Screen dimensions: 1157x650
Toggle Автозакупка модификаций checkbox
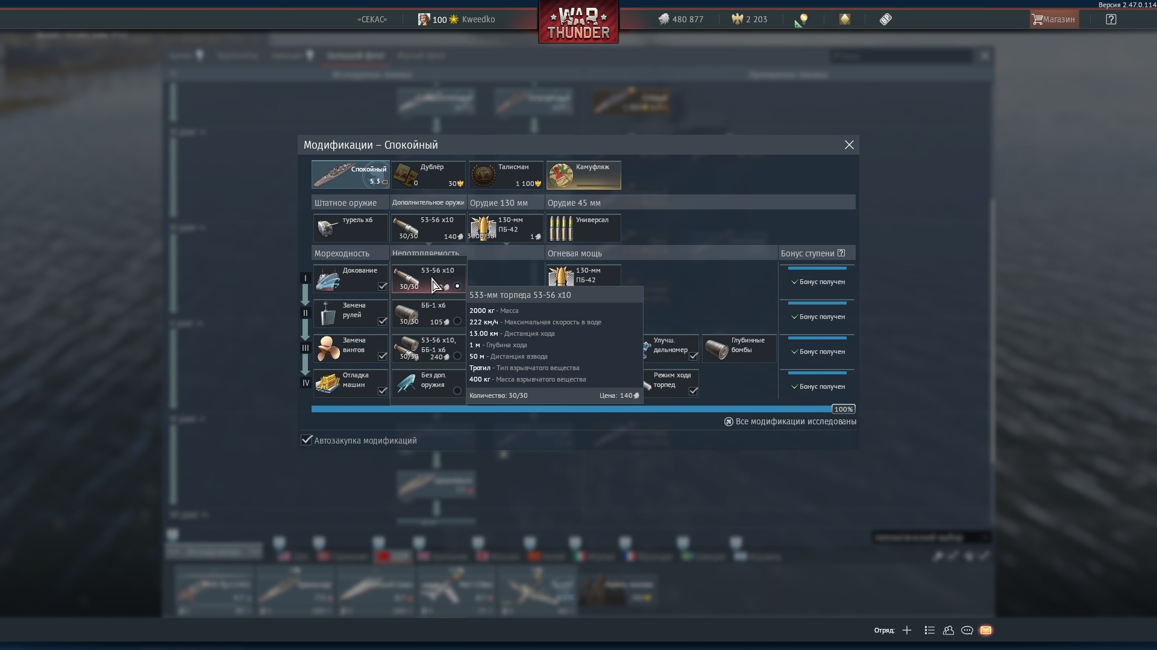307,440
